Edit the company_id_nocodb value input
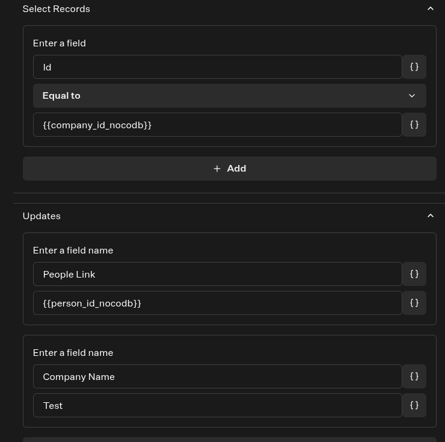Image resolution: width=445 pixels, height=442 pixels. point(217,125)
